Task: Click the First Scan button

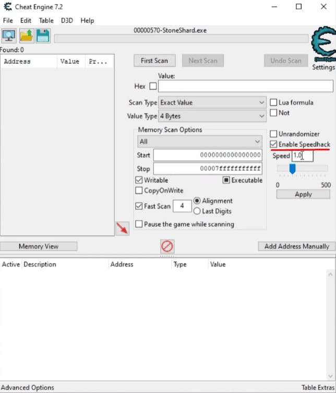Action: tap(154, 61)
